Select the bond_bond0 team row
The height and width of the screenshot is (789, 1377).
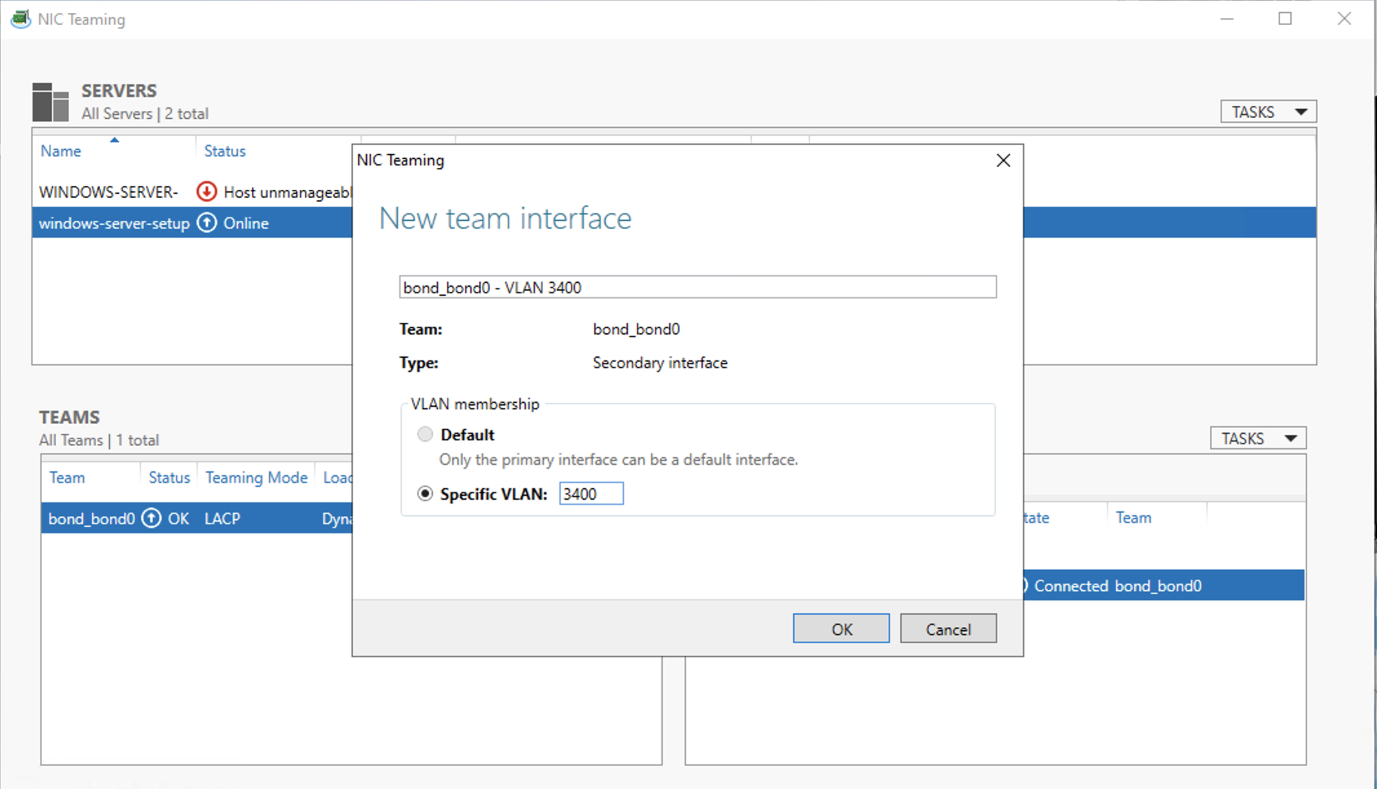[197, 518]
